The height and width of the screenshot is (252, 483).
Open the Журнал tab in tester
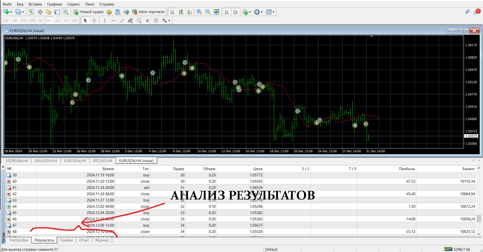(102, 240)
